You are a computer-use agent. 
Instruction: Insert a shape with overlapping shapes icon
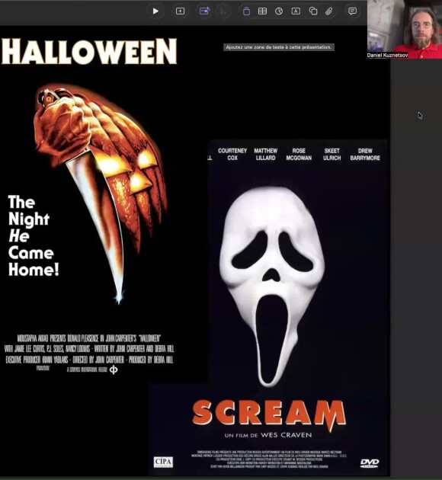tap(312, 11)
